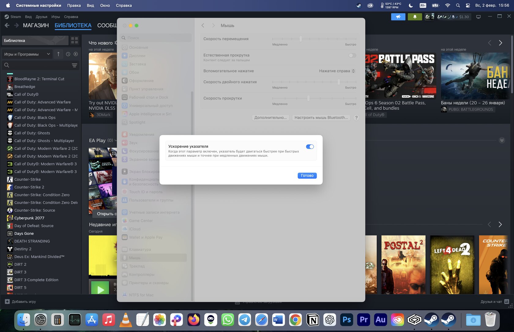Click Steam back navigation arrow

tap(7, 25)
